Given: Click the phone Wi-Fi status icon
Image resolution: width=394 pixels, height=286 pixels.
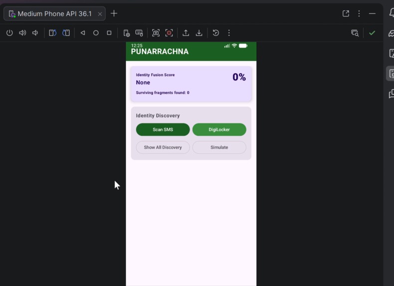Looking at the screenshot, I should click(234, 46).
